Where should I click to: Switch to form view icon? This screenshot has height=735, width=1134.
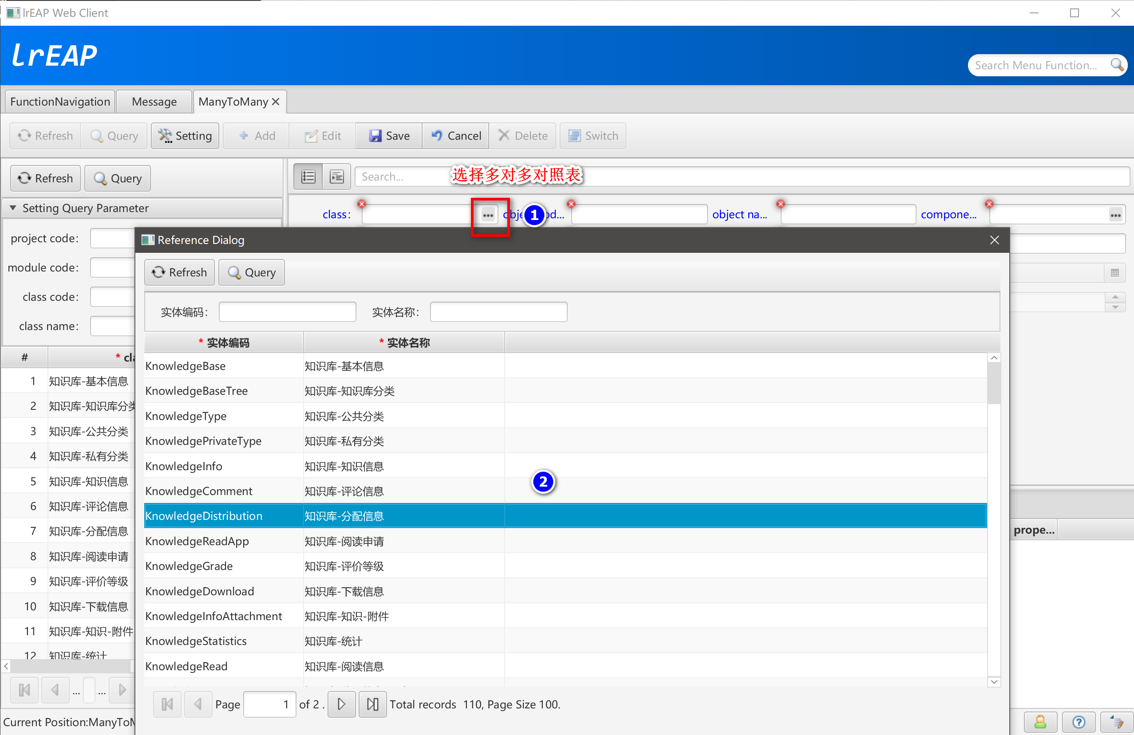click(x=336, y=177)
